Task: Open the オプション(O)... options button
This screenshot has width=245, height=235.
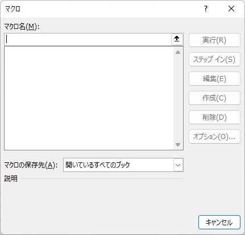Action: [214, 137]
